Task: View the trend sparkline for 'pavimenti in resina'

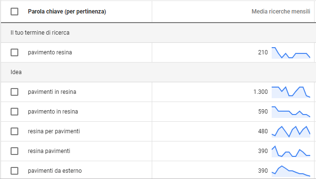Action: (291, 92)
